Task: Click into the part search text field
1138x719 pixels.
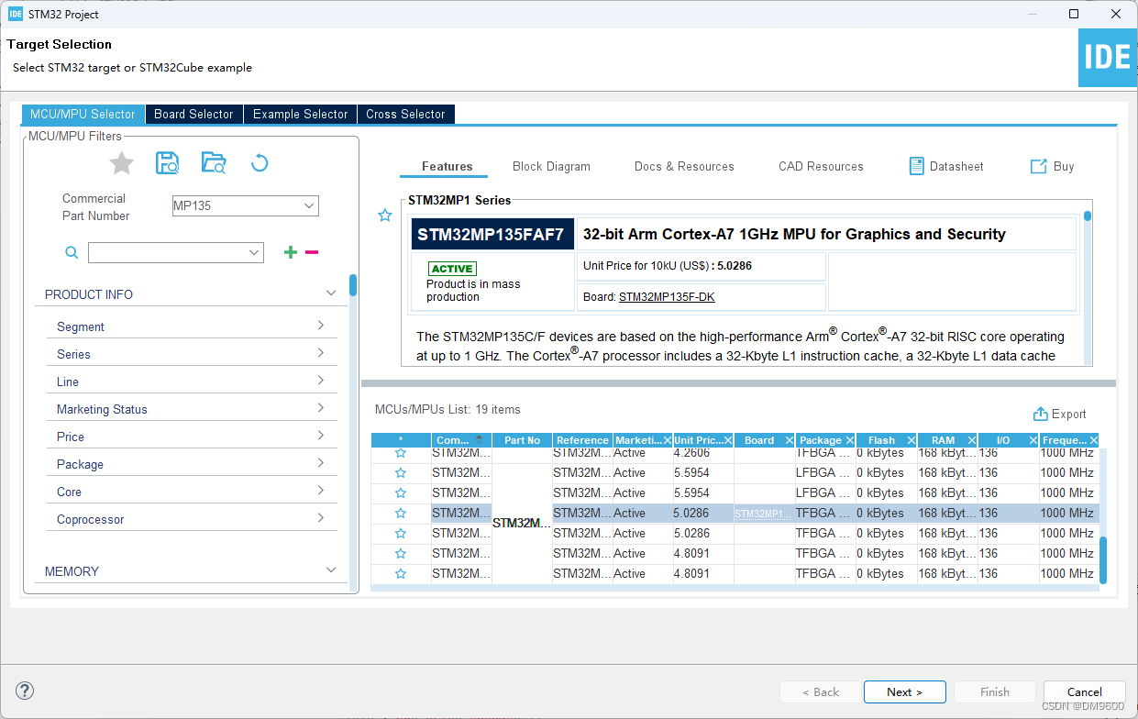Action: tap(167, 252)
